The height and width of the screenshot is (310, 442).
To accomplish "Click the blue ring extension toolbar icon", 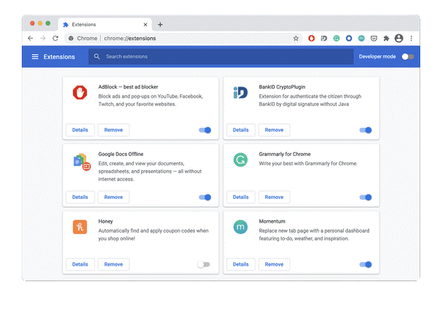I will 349,38.
